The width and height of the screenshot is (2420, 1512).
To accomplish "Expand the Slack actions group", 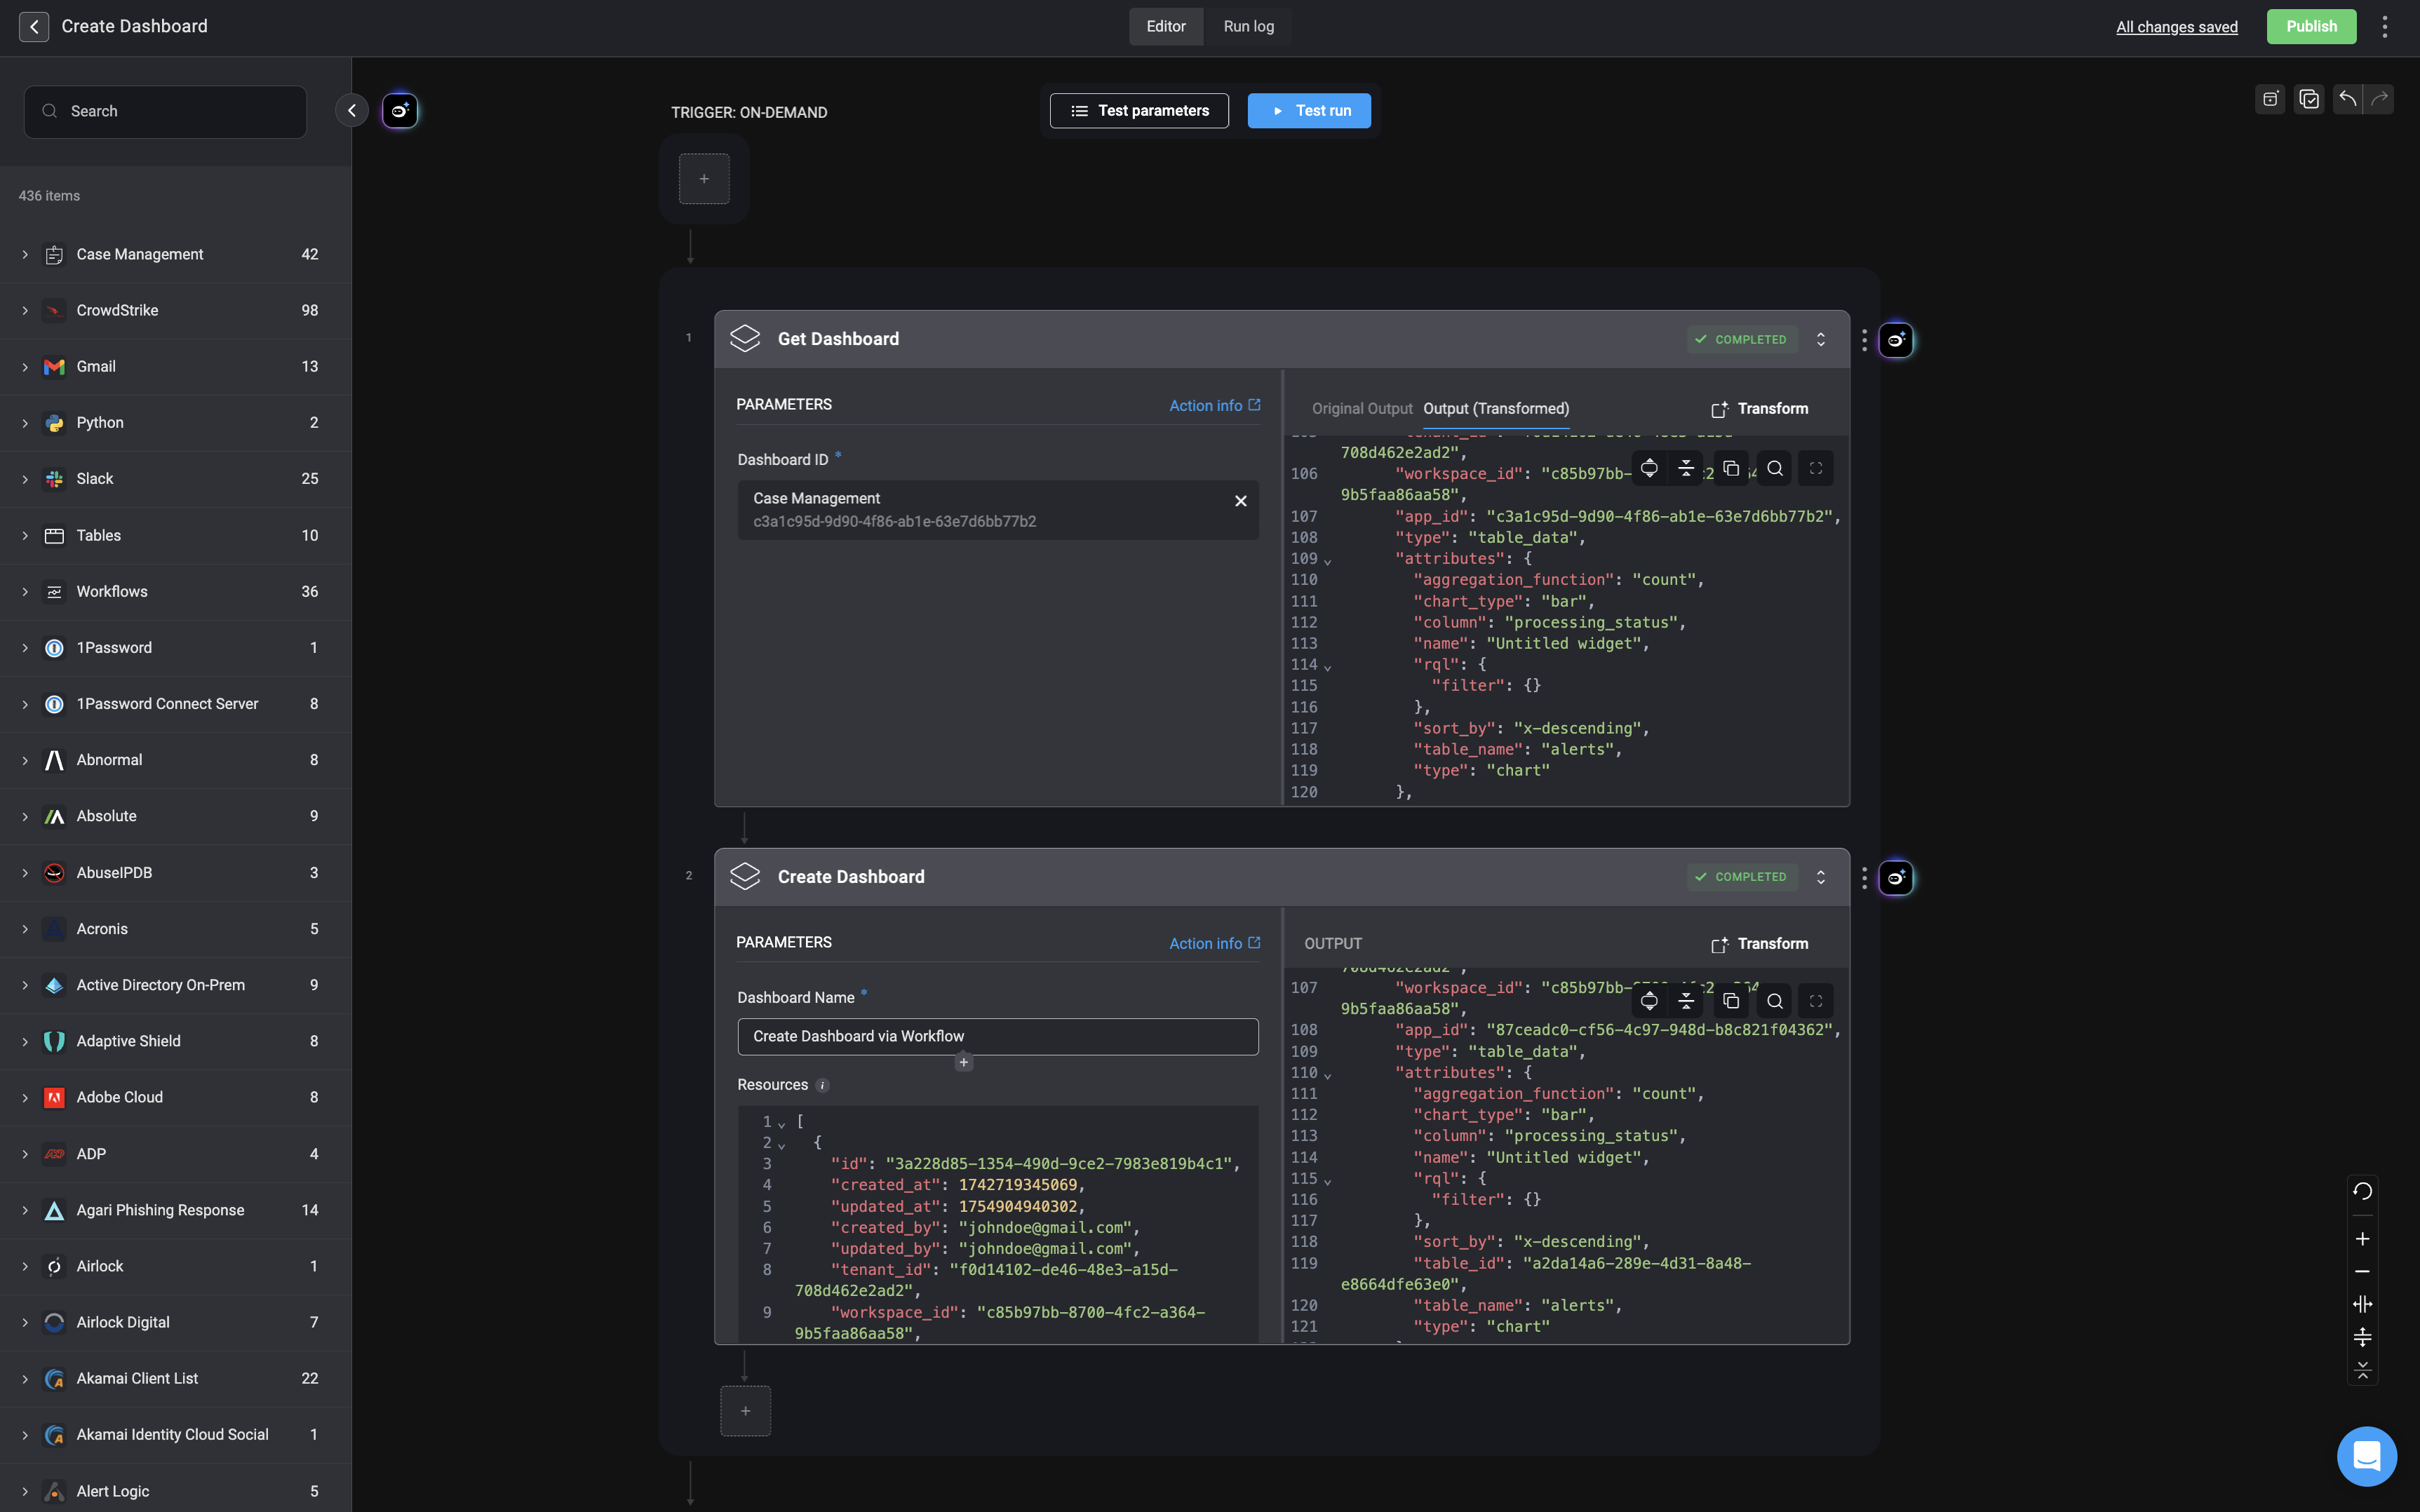I will (x=25, y=479).
